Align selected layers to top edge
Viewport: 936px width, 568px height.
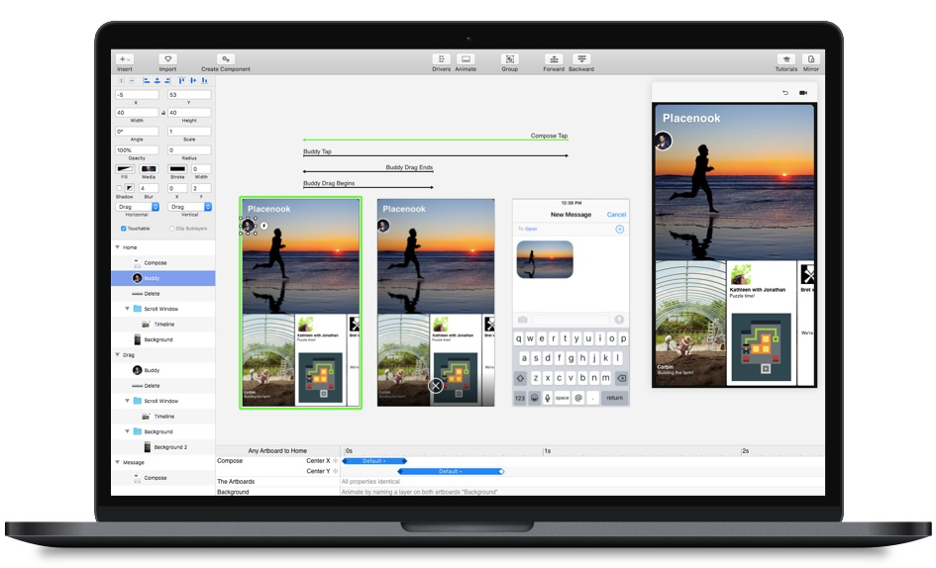pyautogui.click(x=182, y=80)
